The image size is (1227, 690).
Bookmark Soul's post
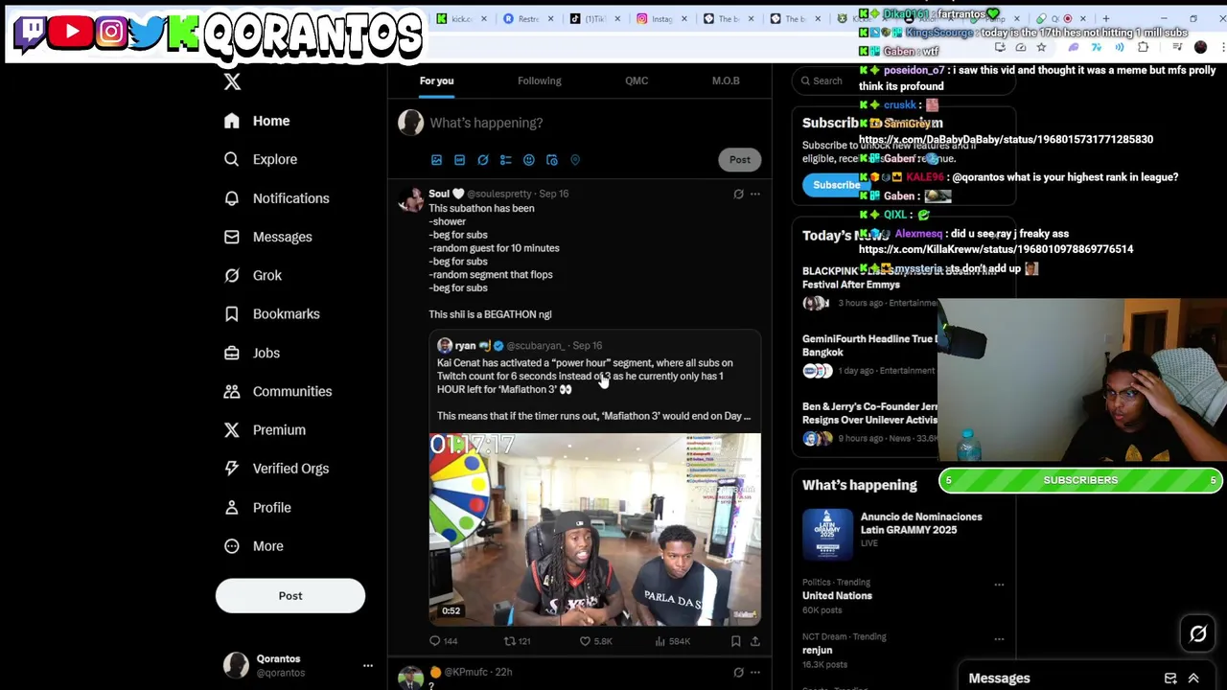[x=735, y=641]
